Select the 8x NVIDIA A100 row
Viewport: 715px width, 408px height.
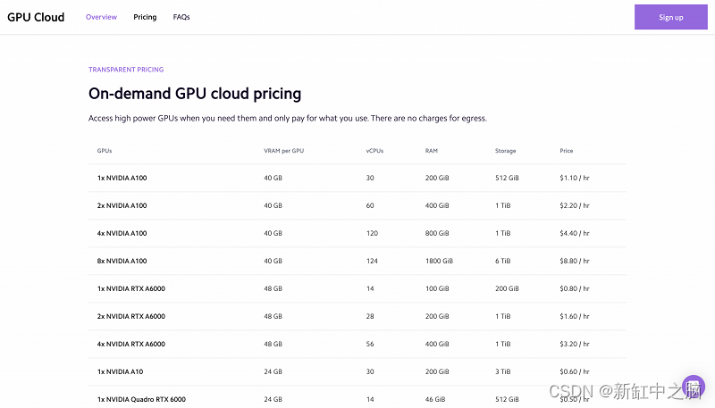(357, 261)
